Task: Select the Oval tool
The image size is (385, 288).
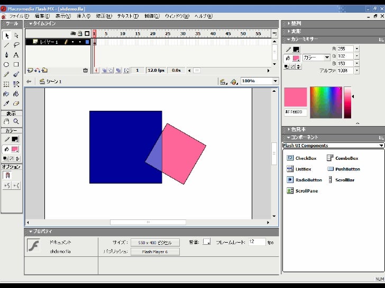Action: click(6, 64)
